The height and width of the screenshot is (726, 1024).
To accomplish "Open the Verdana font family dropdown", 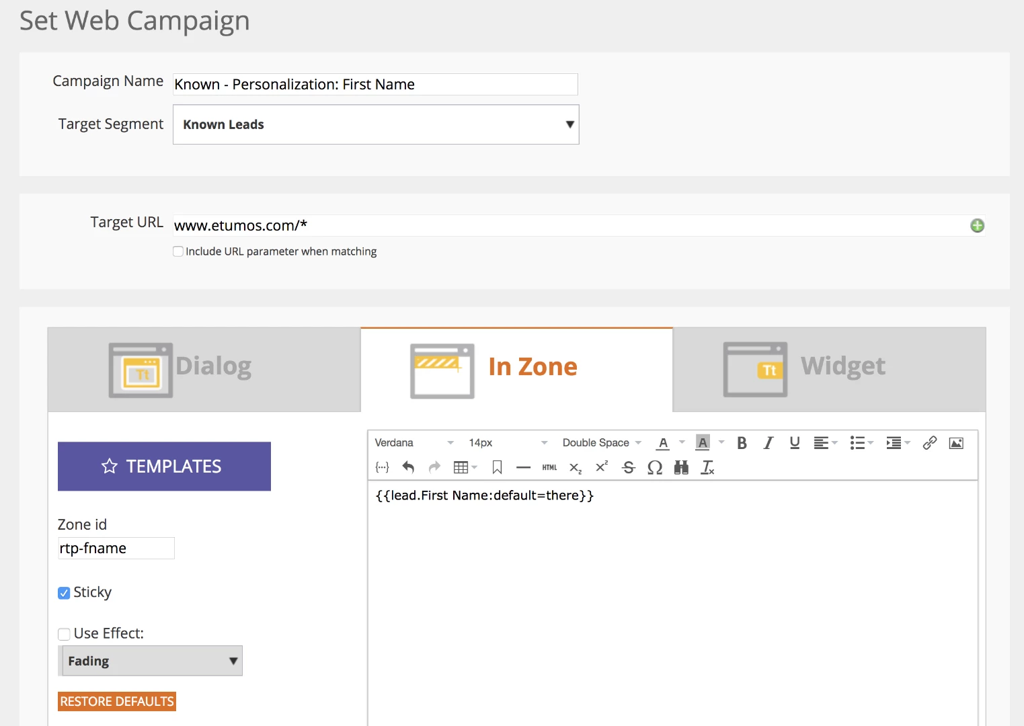I will tap(414, 443).
